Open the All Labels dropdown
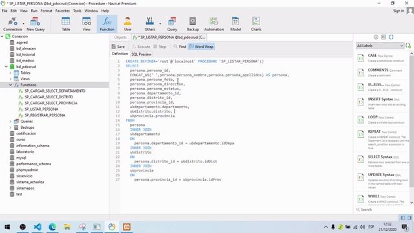Image resolution: width=414 pixels, height=233 pixels. [x=380, y=46]
